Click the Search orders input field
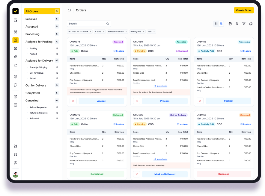The image size is (265, 196). click(x=87, y=24)
